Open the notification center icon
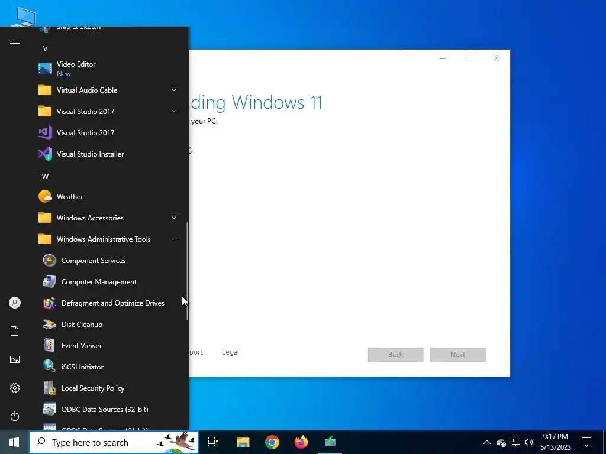Image resolution: width=606 pixels, height=454 pixels. 586,442
